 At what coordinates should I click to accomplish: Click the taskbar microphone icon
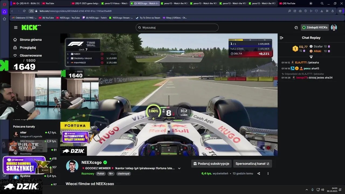click(312, 190)
